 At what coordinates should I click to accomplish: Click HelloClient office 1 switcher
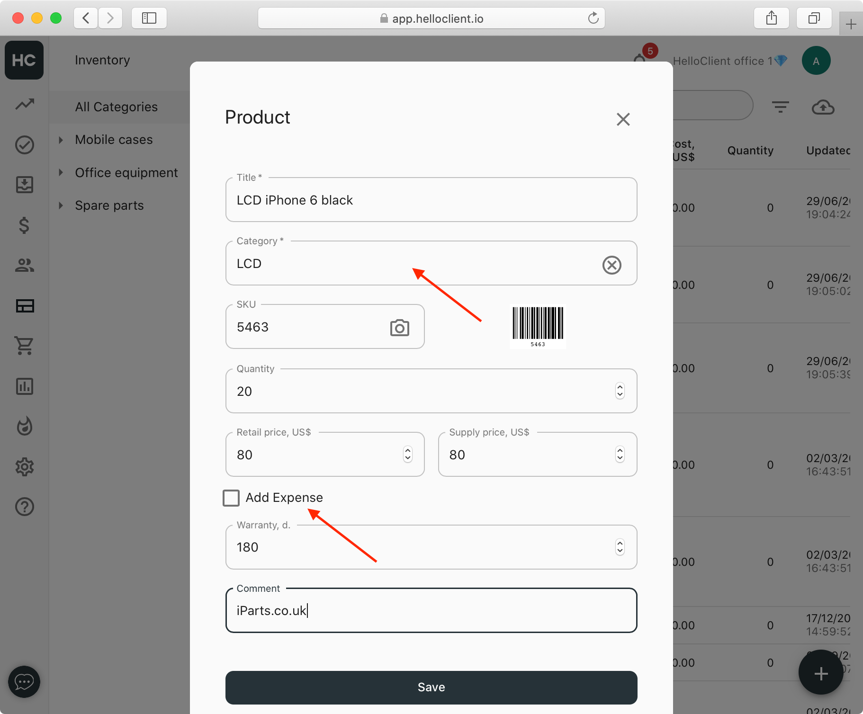(x=730, y=61)
